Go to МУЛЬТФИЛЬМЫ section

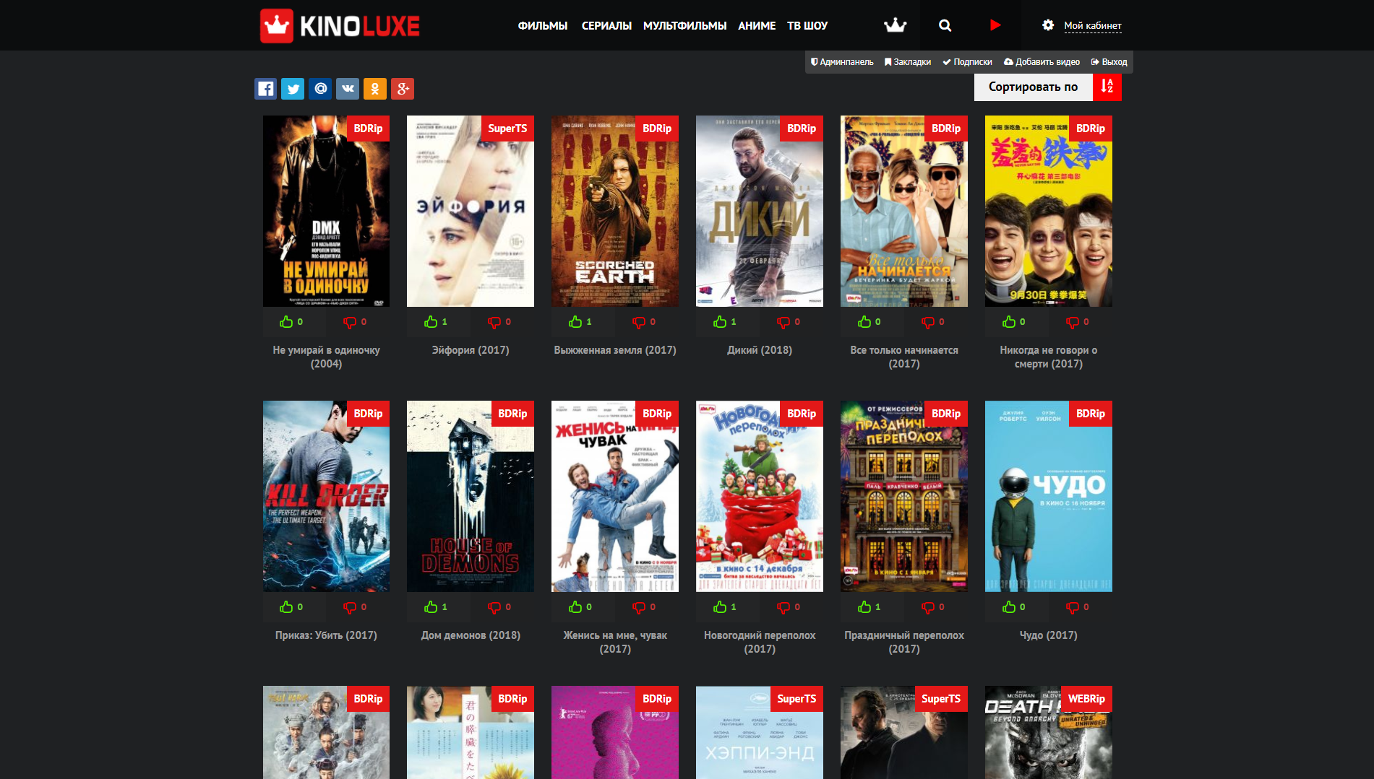pos(684,26)
